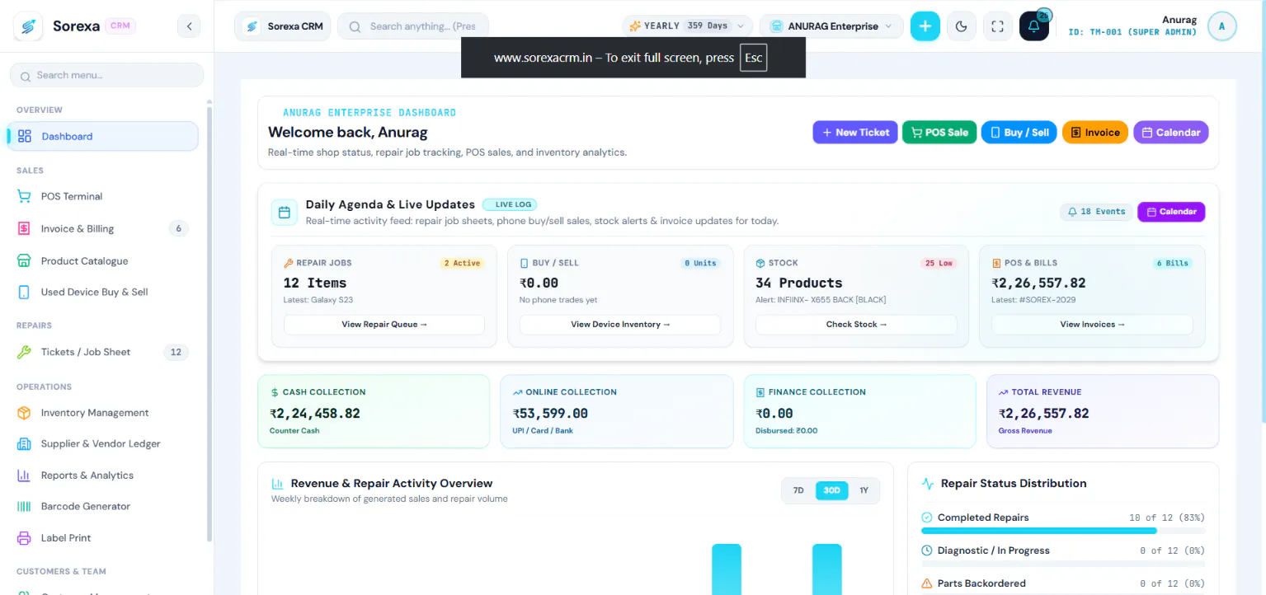Click the Search anything field
The image size is (1266, 595).
click(x=413, y=26)
